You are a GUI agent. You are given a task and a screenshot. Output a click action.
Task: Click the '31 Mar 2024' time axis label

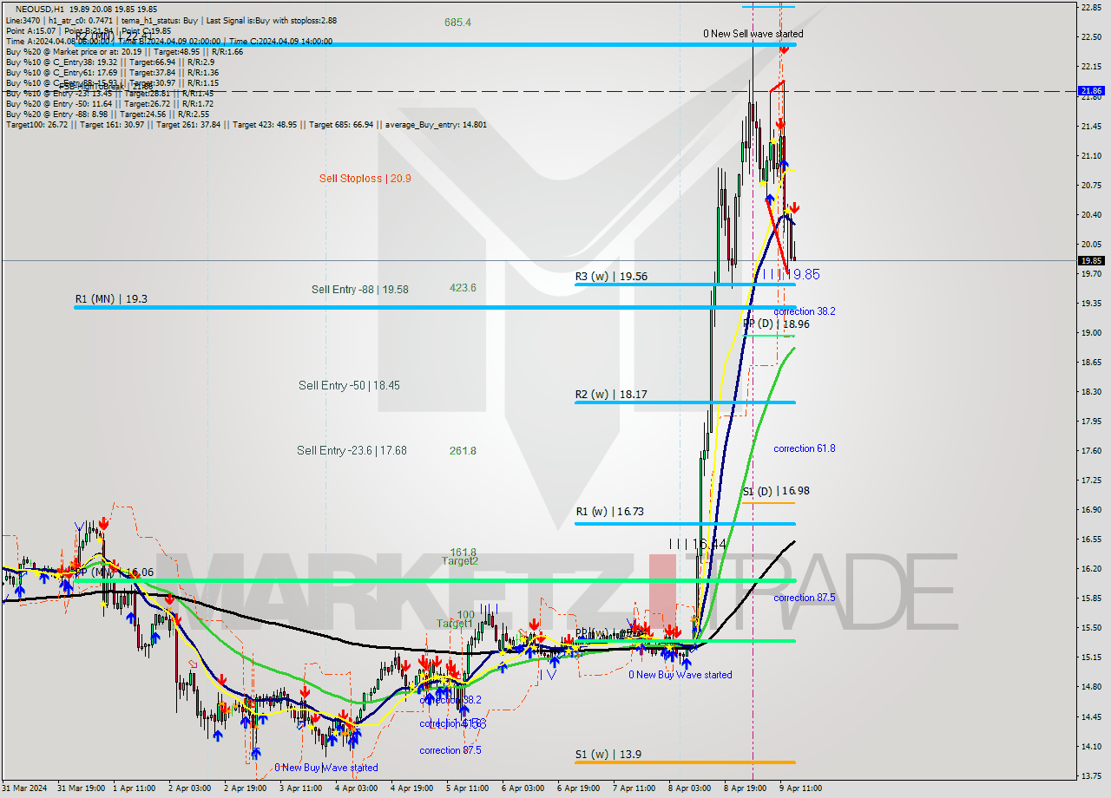coord(25,788)
